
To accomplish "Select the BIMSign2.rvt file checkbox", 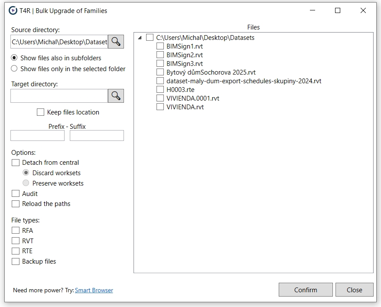I will point(160,55).
